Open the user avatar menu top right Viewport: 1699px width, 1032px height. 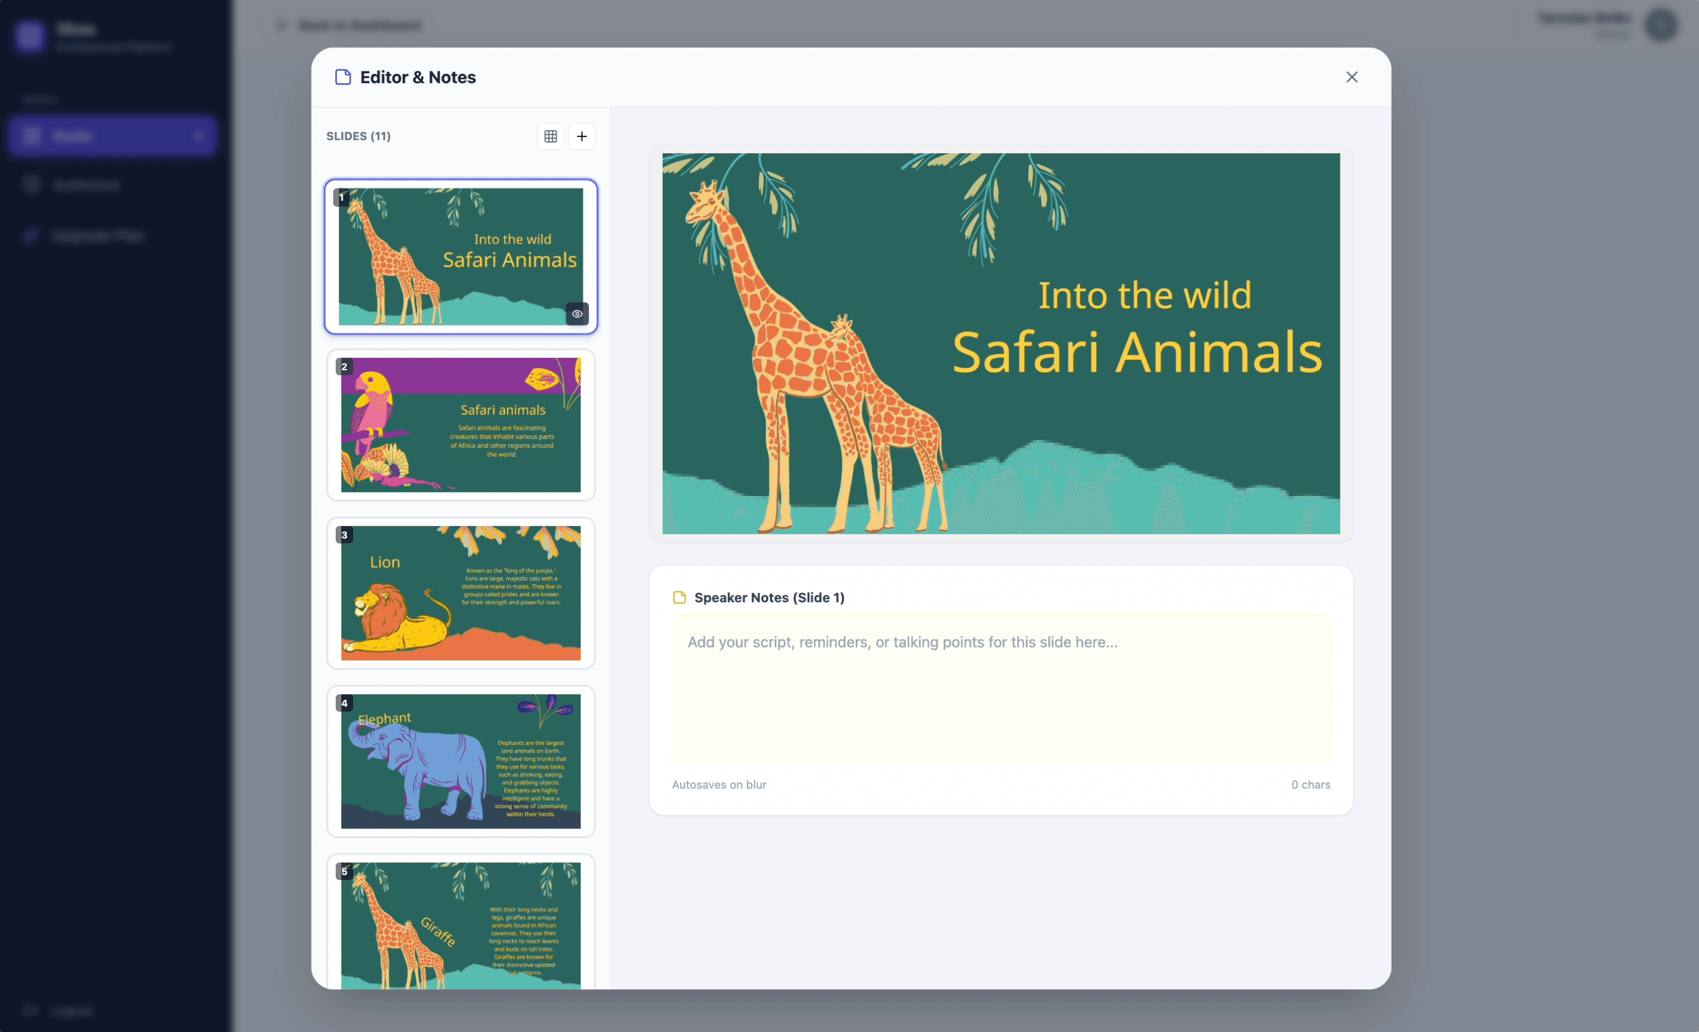[x=1661, y=25]
